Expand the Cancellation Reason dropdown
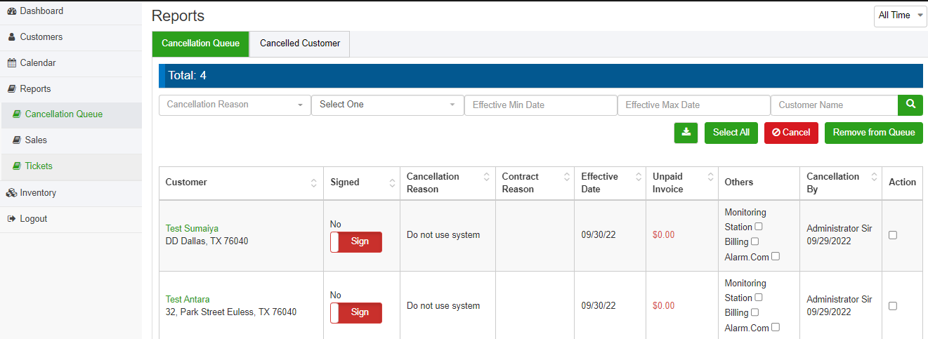 click(x=235, y=105)
